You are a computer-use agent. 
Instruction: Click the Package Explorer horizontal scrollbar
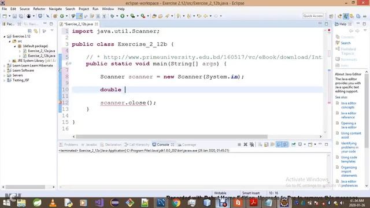click(25, 187)
